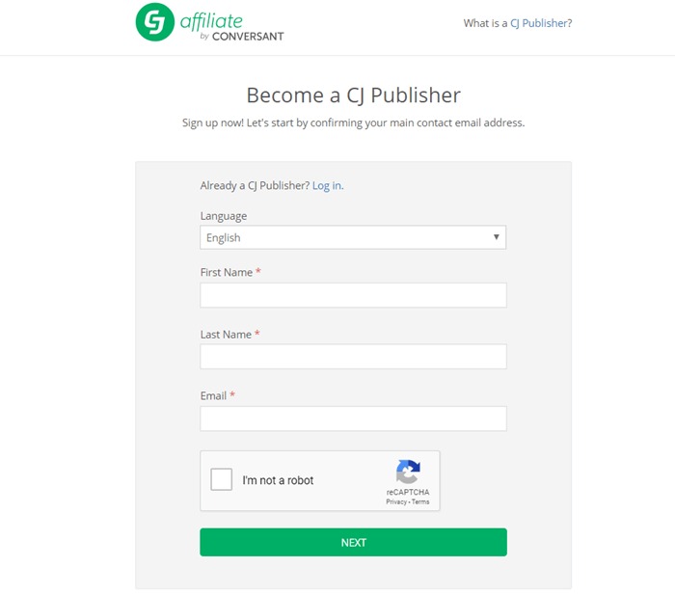Check the I'm not a robot box

[x=221, y=479]
